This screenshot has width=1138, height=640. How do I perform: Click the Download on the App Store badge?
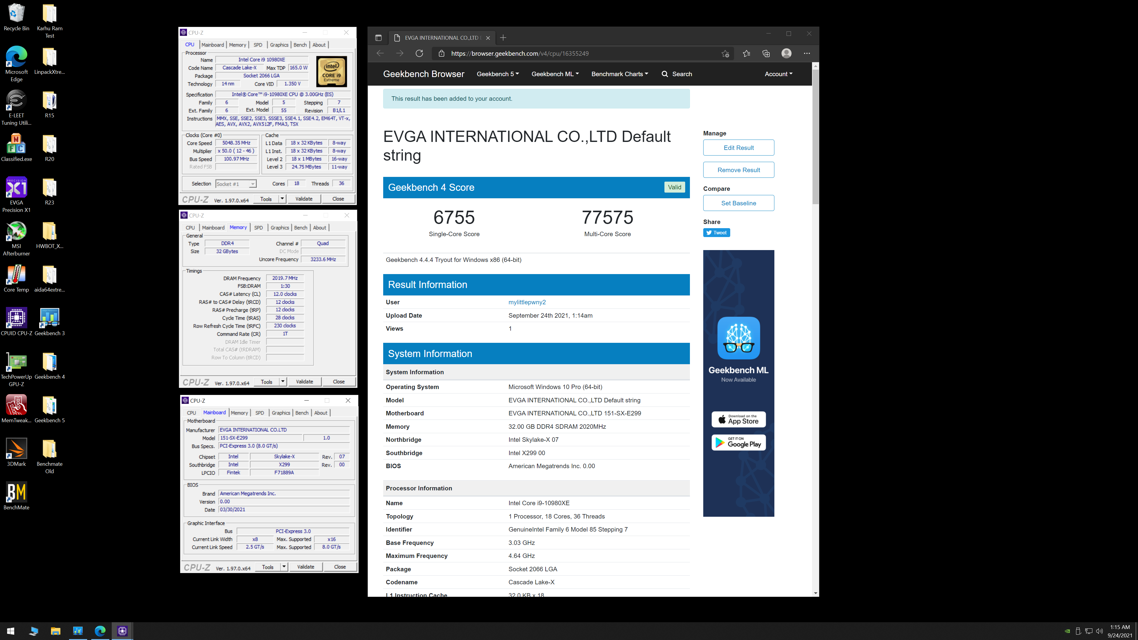tap(739, 419)
